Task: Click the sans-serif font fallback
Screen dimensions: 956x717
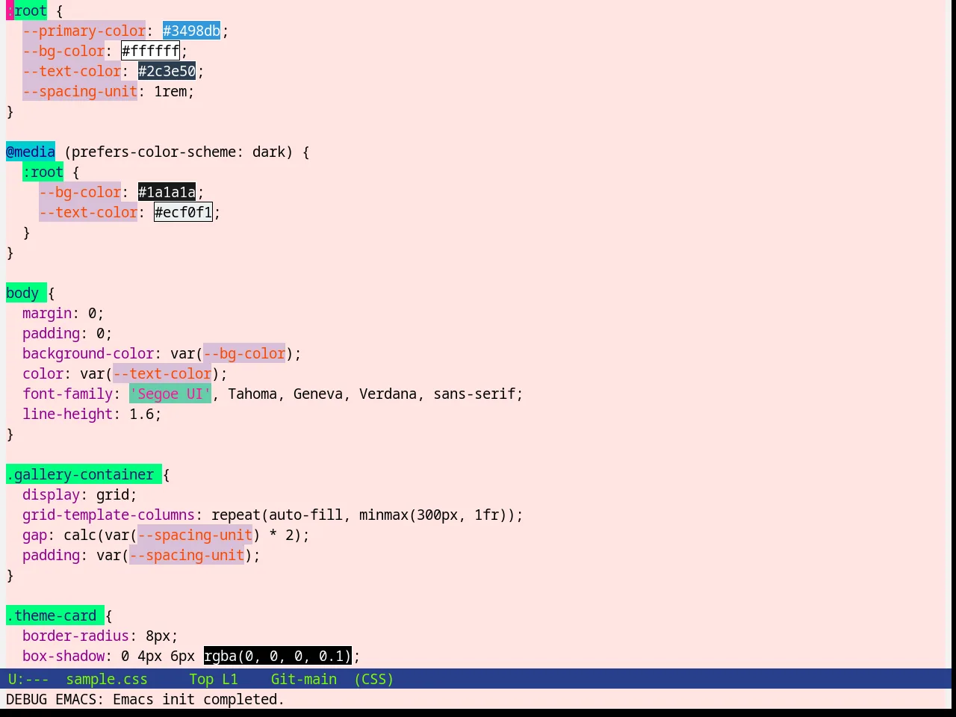Action: [474, 394]
